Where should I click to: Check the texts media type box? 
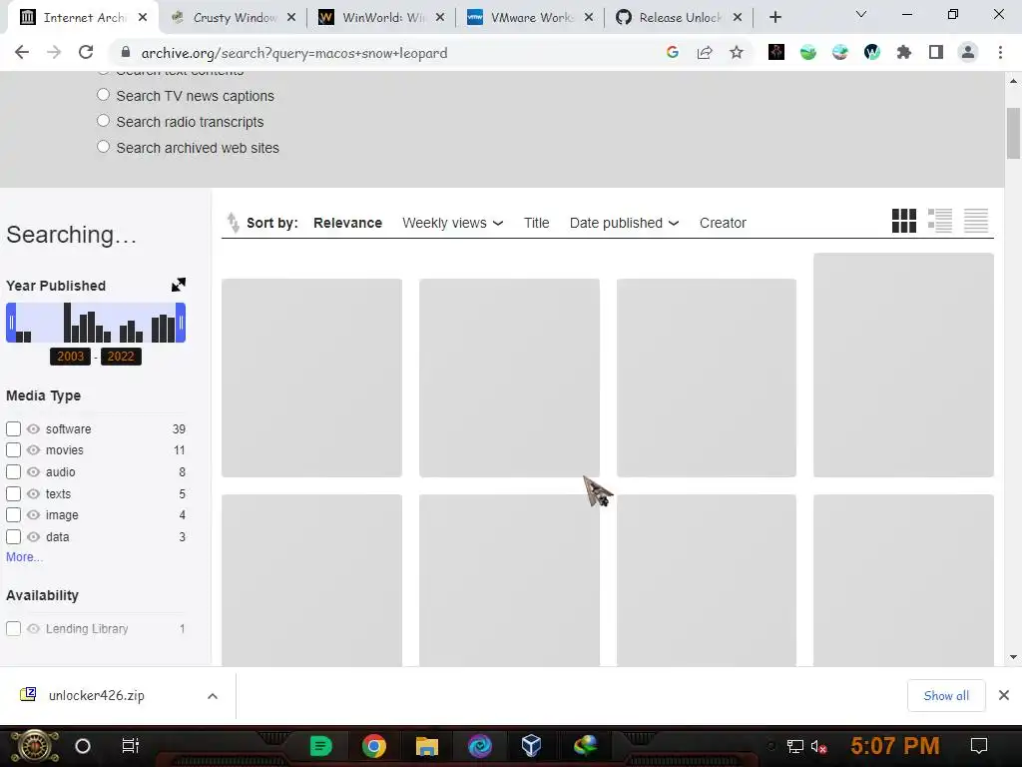pos(13,493)
